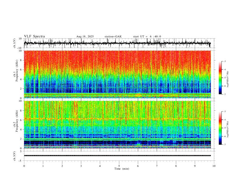Click the "-3" label on lower colorbar
Viewport: 241px width, 186px height.
[225, 112]
